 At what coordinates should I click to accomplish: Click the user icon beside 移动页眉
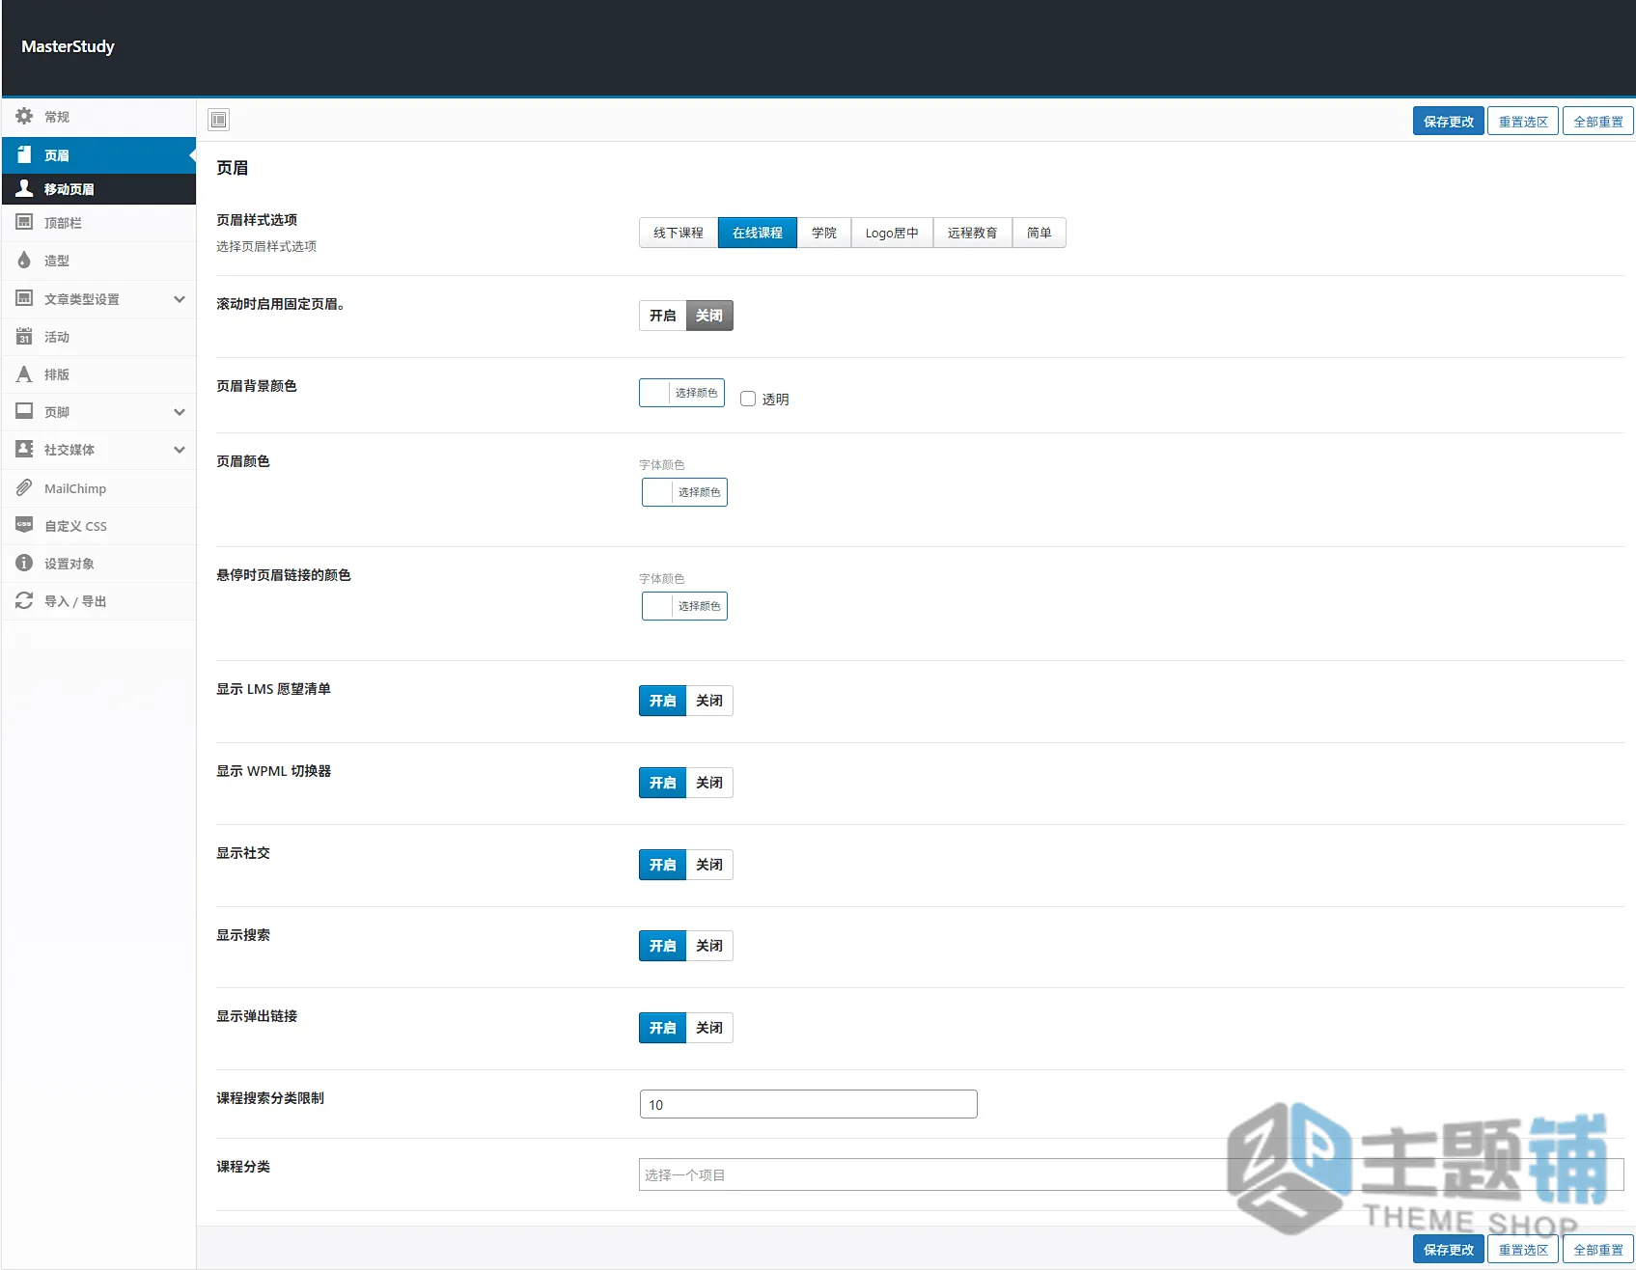click(x=24, y=188)
